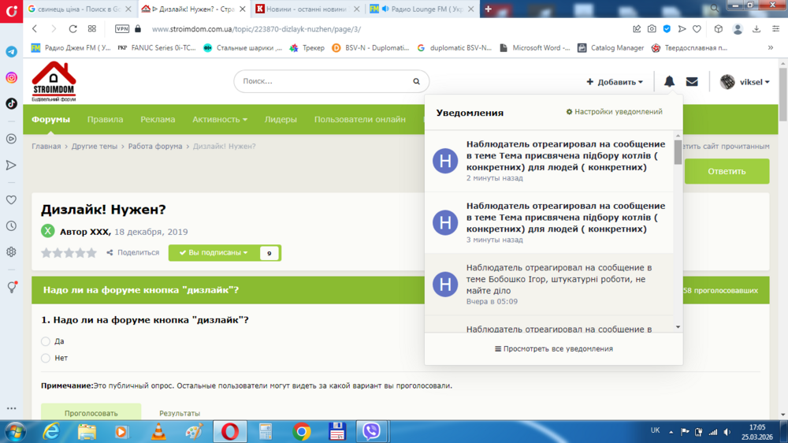Click inside the 'Поиск...' search field
Image resolution: width=788 pixels, height=443 pixels.
coord(324,81)
